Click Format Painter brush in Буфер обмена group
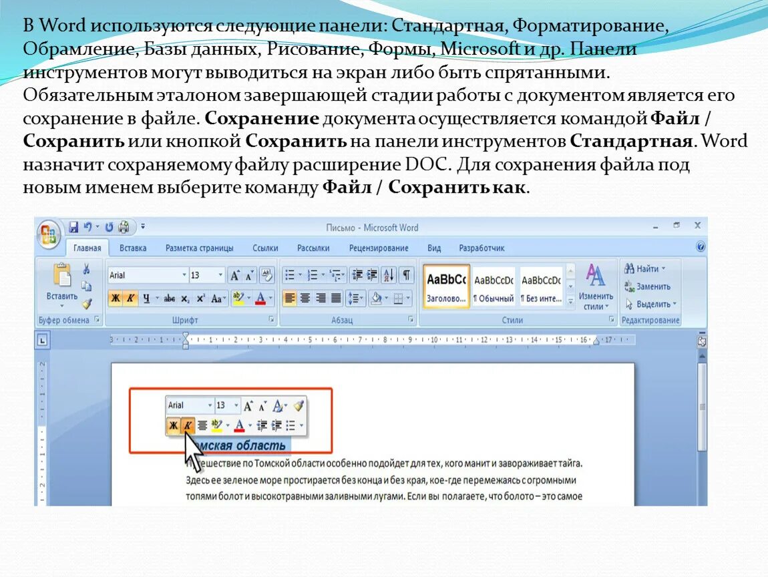This screenshot has height=577, width=768. 87,304
